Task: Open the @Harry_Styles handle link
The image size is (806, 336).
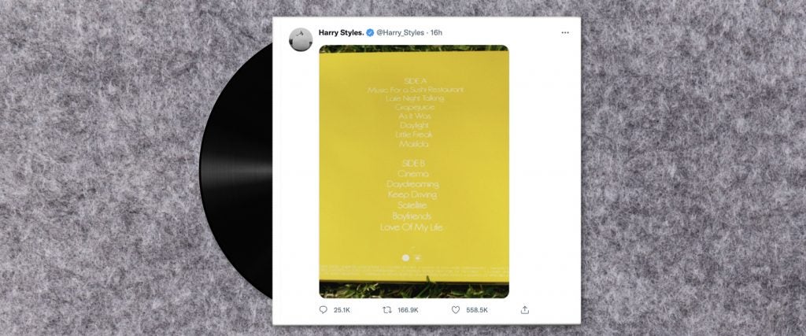Action: 401,33
